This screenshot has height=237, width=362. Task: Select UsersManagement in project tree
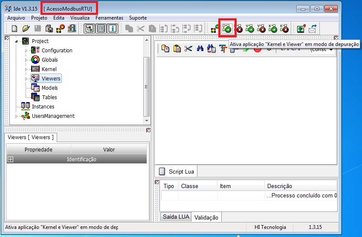click(53, 116)
